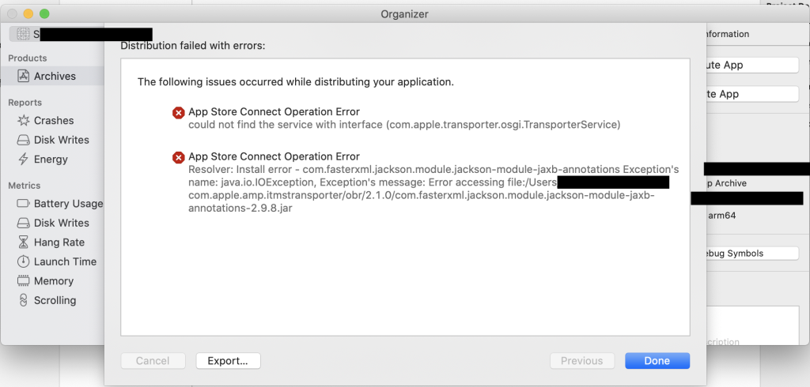The width and height of the screenshot is (810, 387).
Task: Click the Memory chip icon
Action: [22, 281]
